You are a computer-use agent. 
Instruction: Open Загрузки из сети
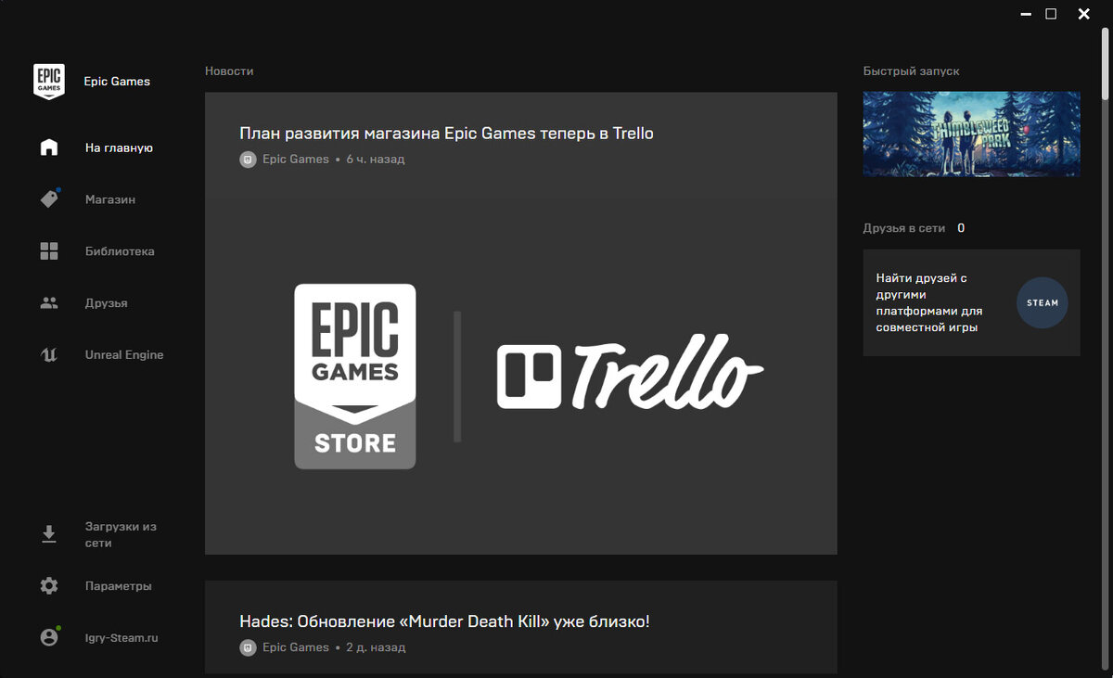click(x=121, y=534)
